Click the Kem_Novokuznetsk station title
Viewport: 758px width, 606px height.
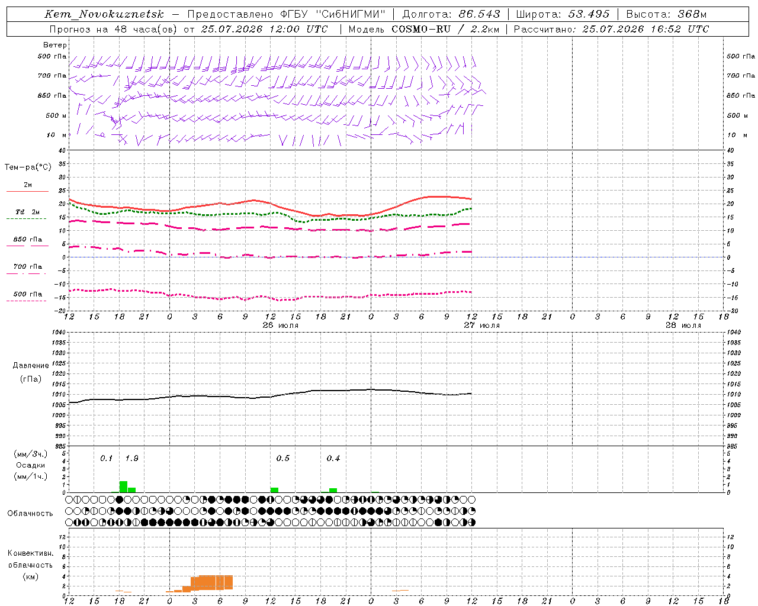pos(104,14)
